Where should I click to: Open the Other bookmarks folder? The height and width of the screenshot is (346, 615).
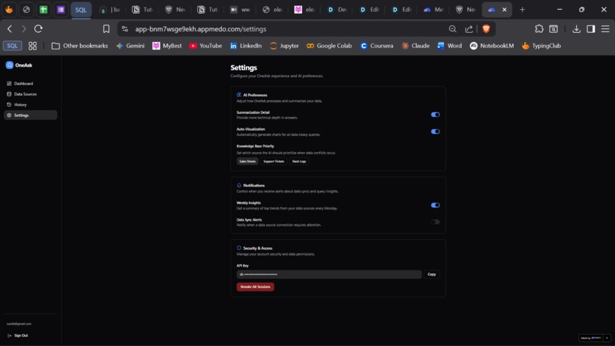click(x=79, y=46)
